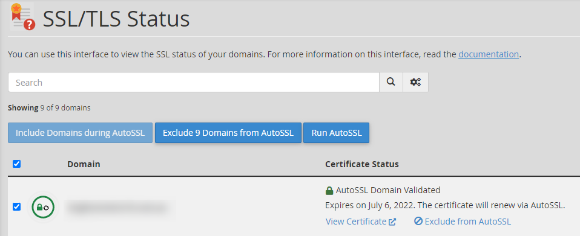Image resolution: width=580 pixels, height=236 pixels.
Task: Click the search magnifier button
Action: (x=391, y=82)
